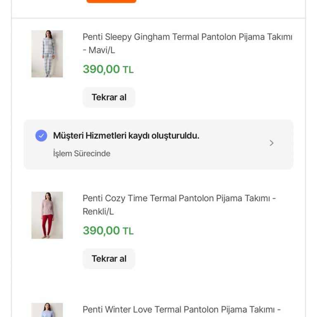Open the Sleepy Gingham pajama product image
The image size is (317, 317).
click(x=47, y=54)
